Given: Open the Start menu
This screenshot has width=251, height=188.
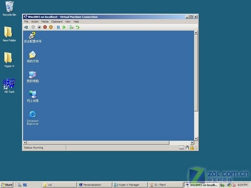Looking at the screenshot, I should coord(7,185).
